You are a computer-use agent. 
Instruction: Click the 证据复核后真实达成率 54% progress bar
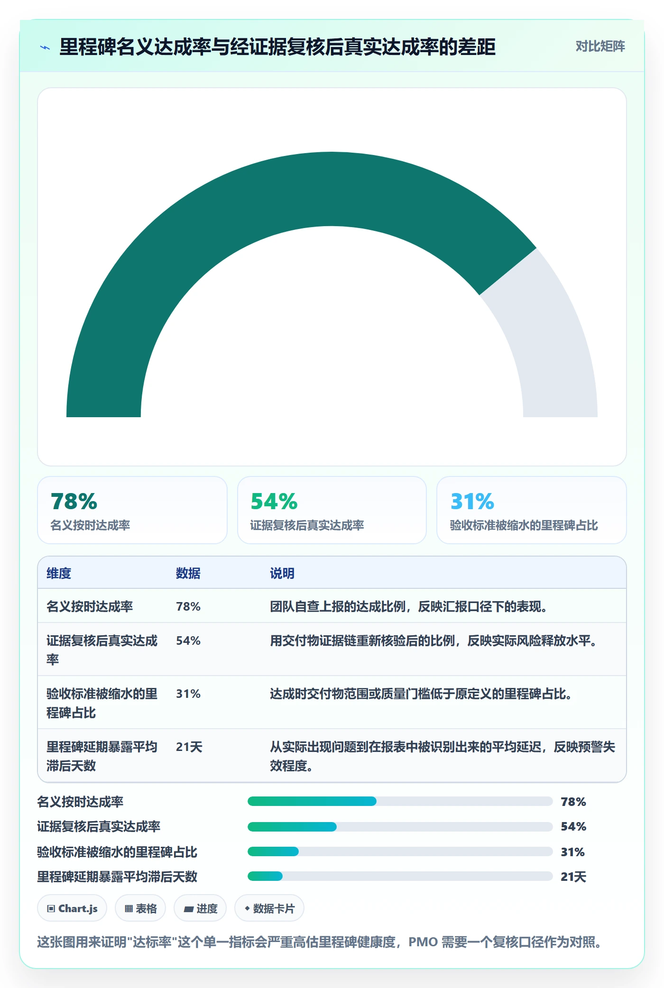[x=400, y=827]
